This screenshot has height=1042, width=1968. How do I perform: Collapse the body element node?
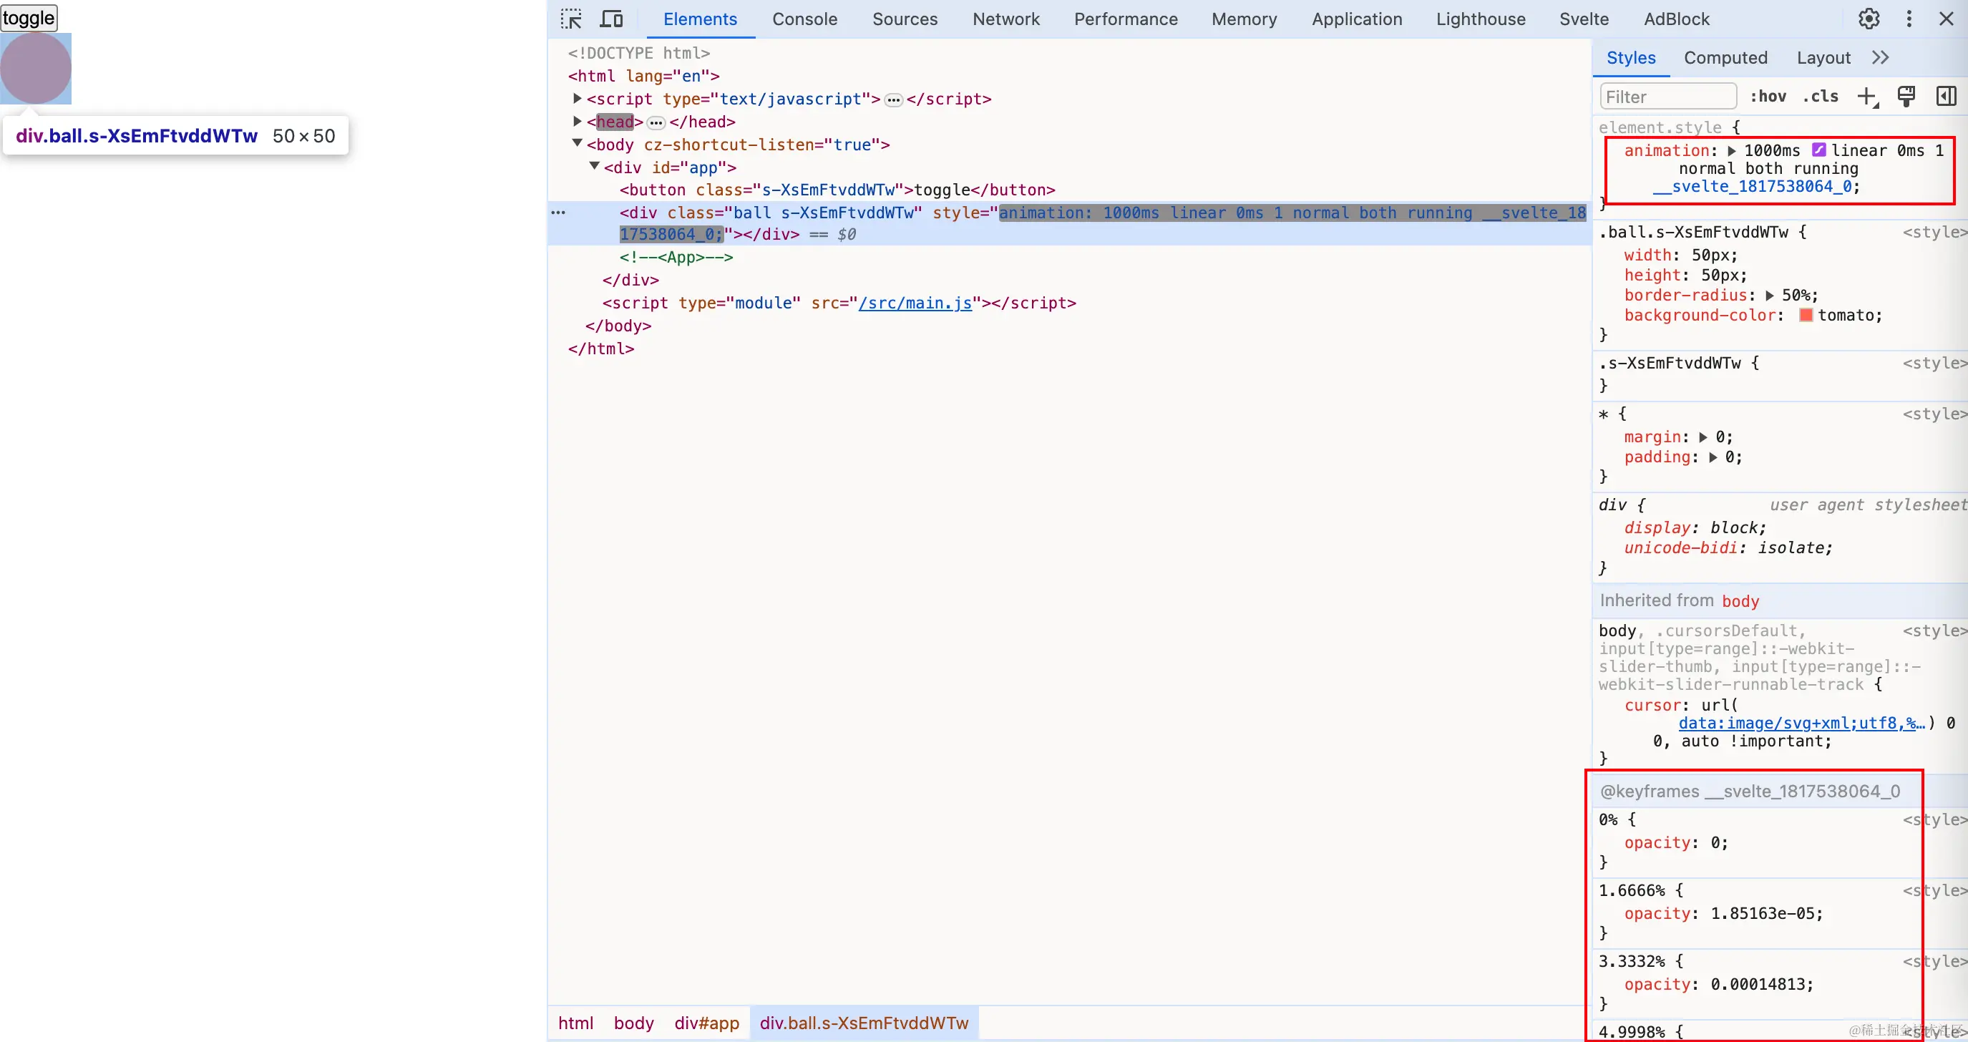click(578, 144)
